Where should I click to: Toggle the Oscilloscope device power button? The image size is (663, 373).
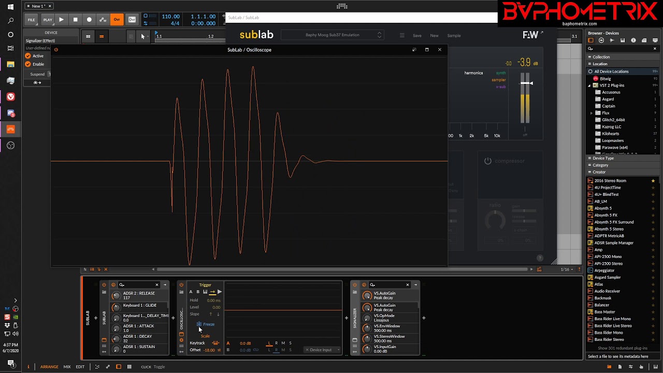[181, 285]
